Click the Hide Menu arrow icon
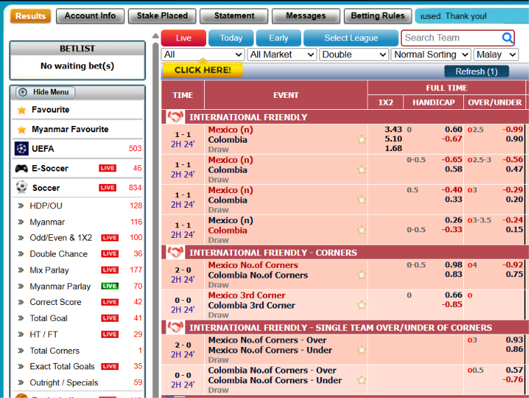The height and width of the screenshot is (398, 529). [22, 92]
